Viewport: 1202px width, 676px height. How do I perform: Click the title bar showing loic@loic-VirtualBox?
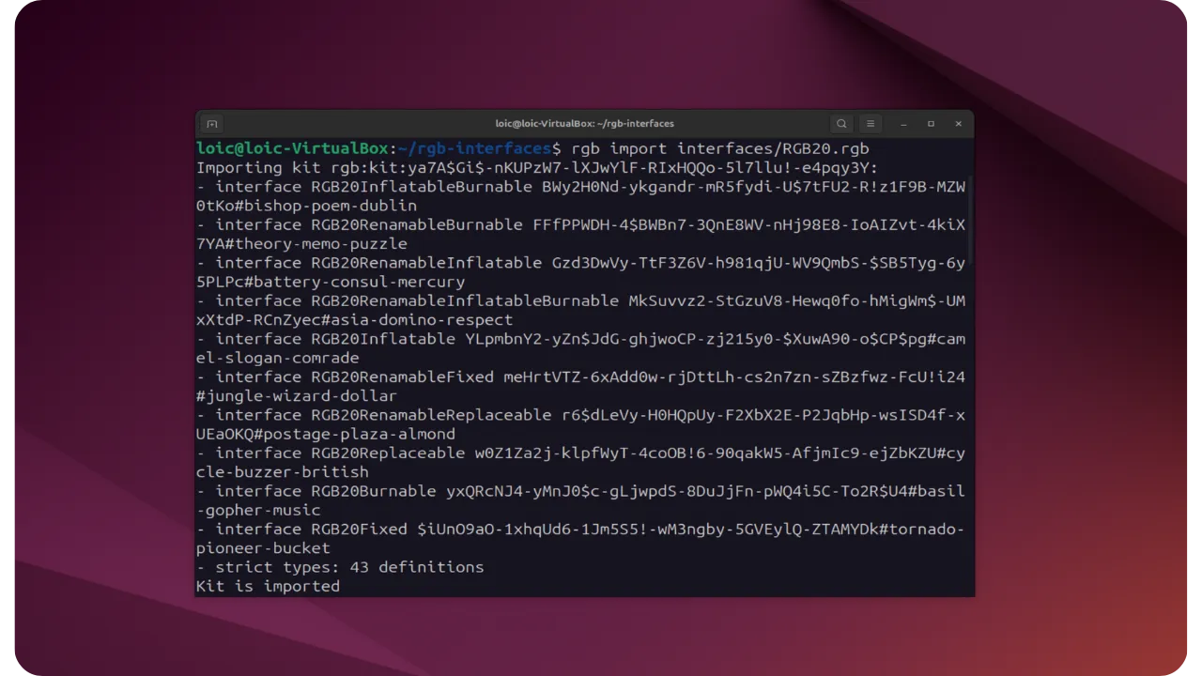point(584,123)
